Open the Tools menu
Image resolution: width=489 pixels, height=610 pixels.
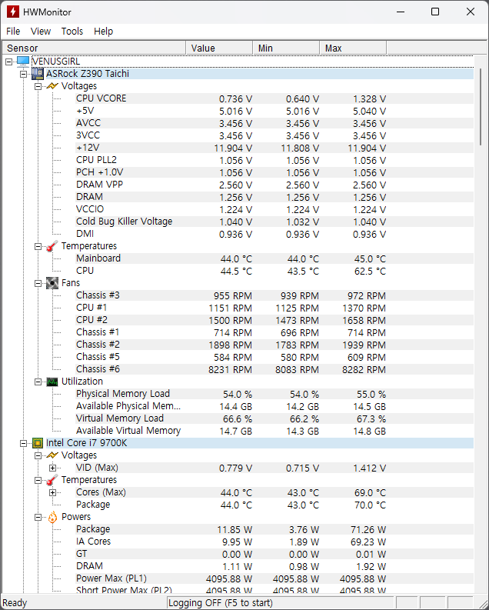72,31
